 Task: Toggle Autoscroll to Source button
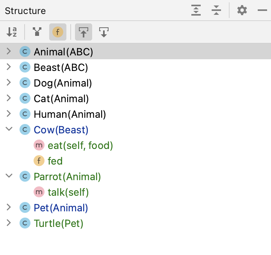[x=84, y=32]
